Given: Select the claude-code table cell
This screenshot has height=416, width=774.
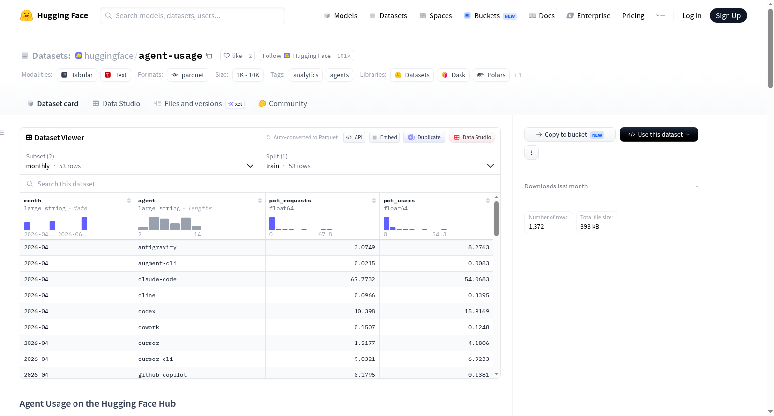Looking at the screenshot, I should pyautogui.click(x=199, y=279).
